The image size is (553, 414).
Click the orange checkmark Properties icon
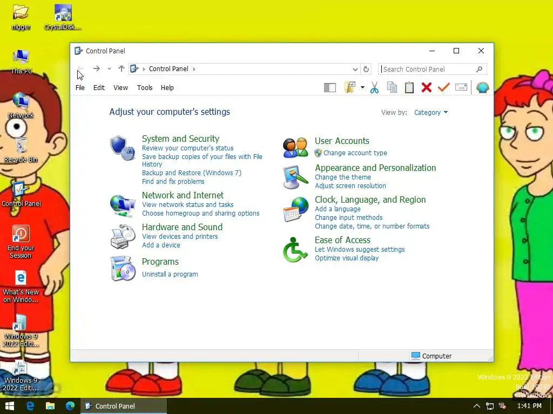pyautogui.click(x=444, y=87)
